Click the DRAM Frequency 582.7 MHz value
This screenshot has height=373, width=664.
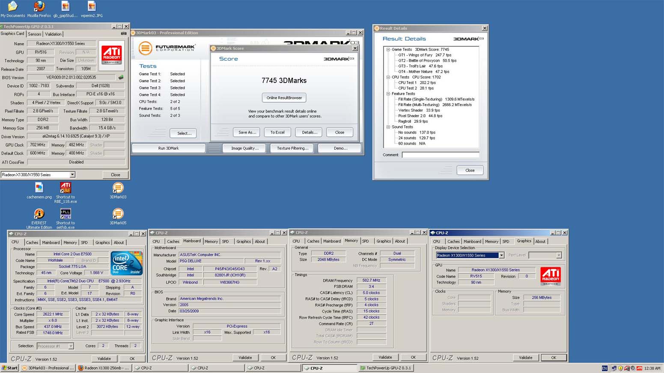pos(371,281)
